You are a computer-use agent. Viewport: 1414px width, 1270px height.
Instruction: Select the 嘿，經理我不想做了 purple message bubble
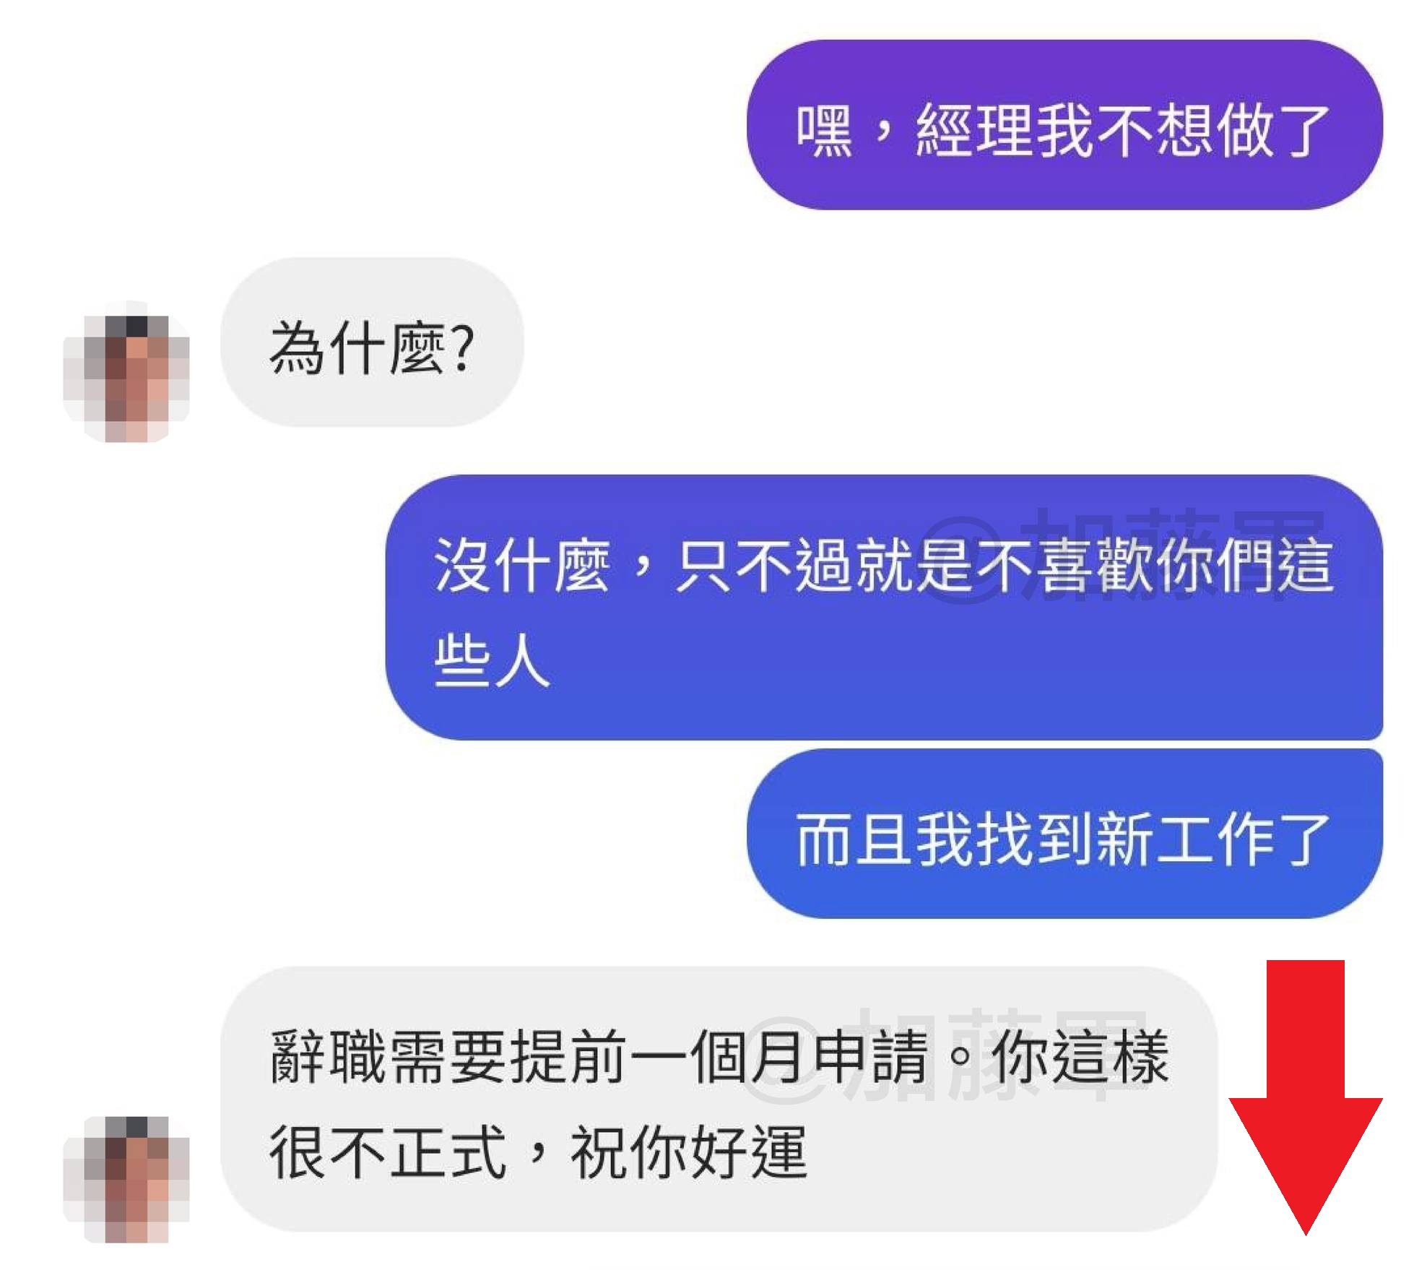[x=1064, y=125]
